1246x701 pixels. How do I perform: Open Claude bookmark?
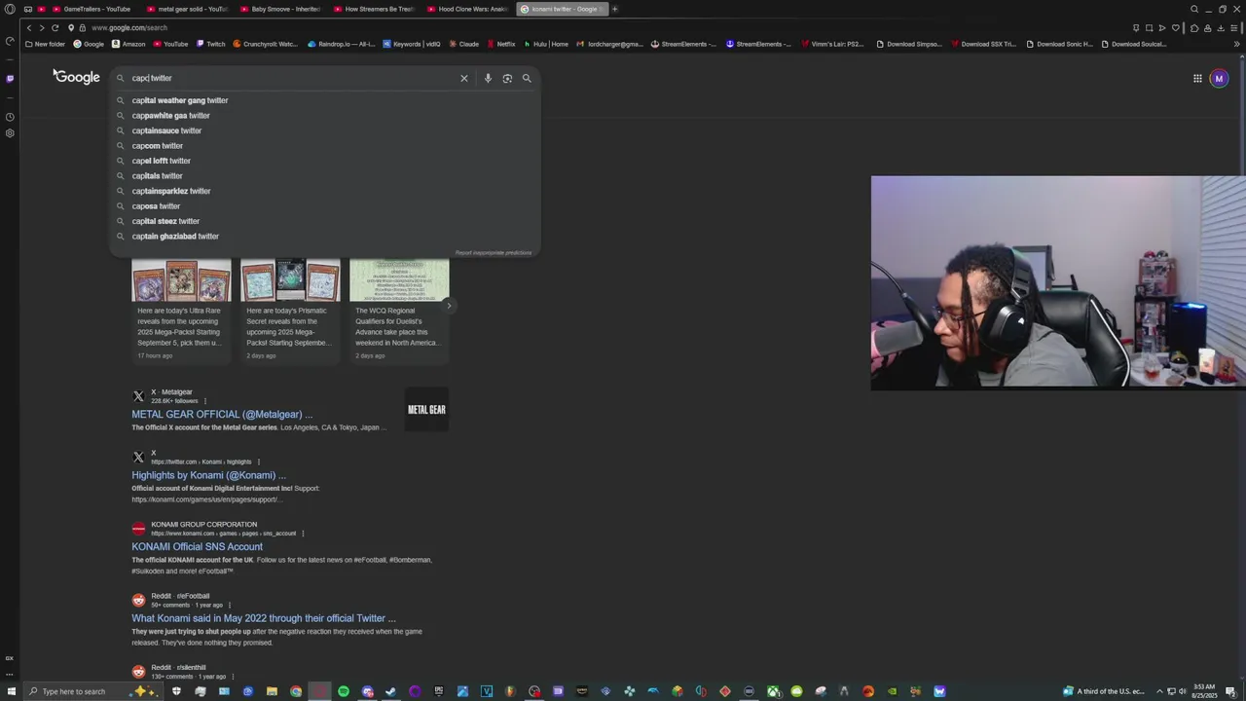tap(463, 44)
